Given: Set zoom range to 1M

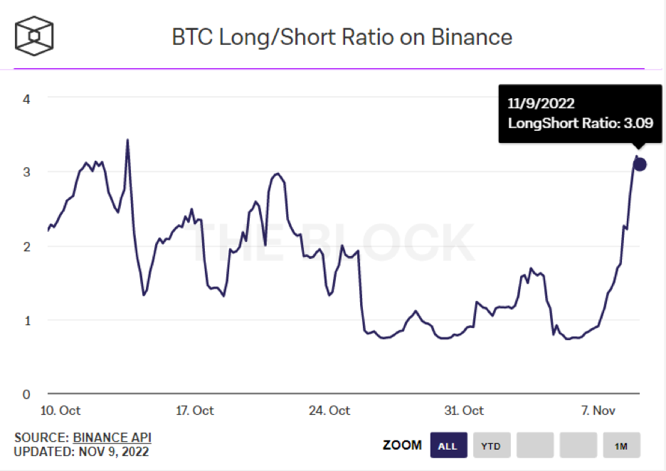Looking at the screenshot, I should [621, 445].
